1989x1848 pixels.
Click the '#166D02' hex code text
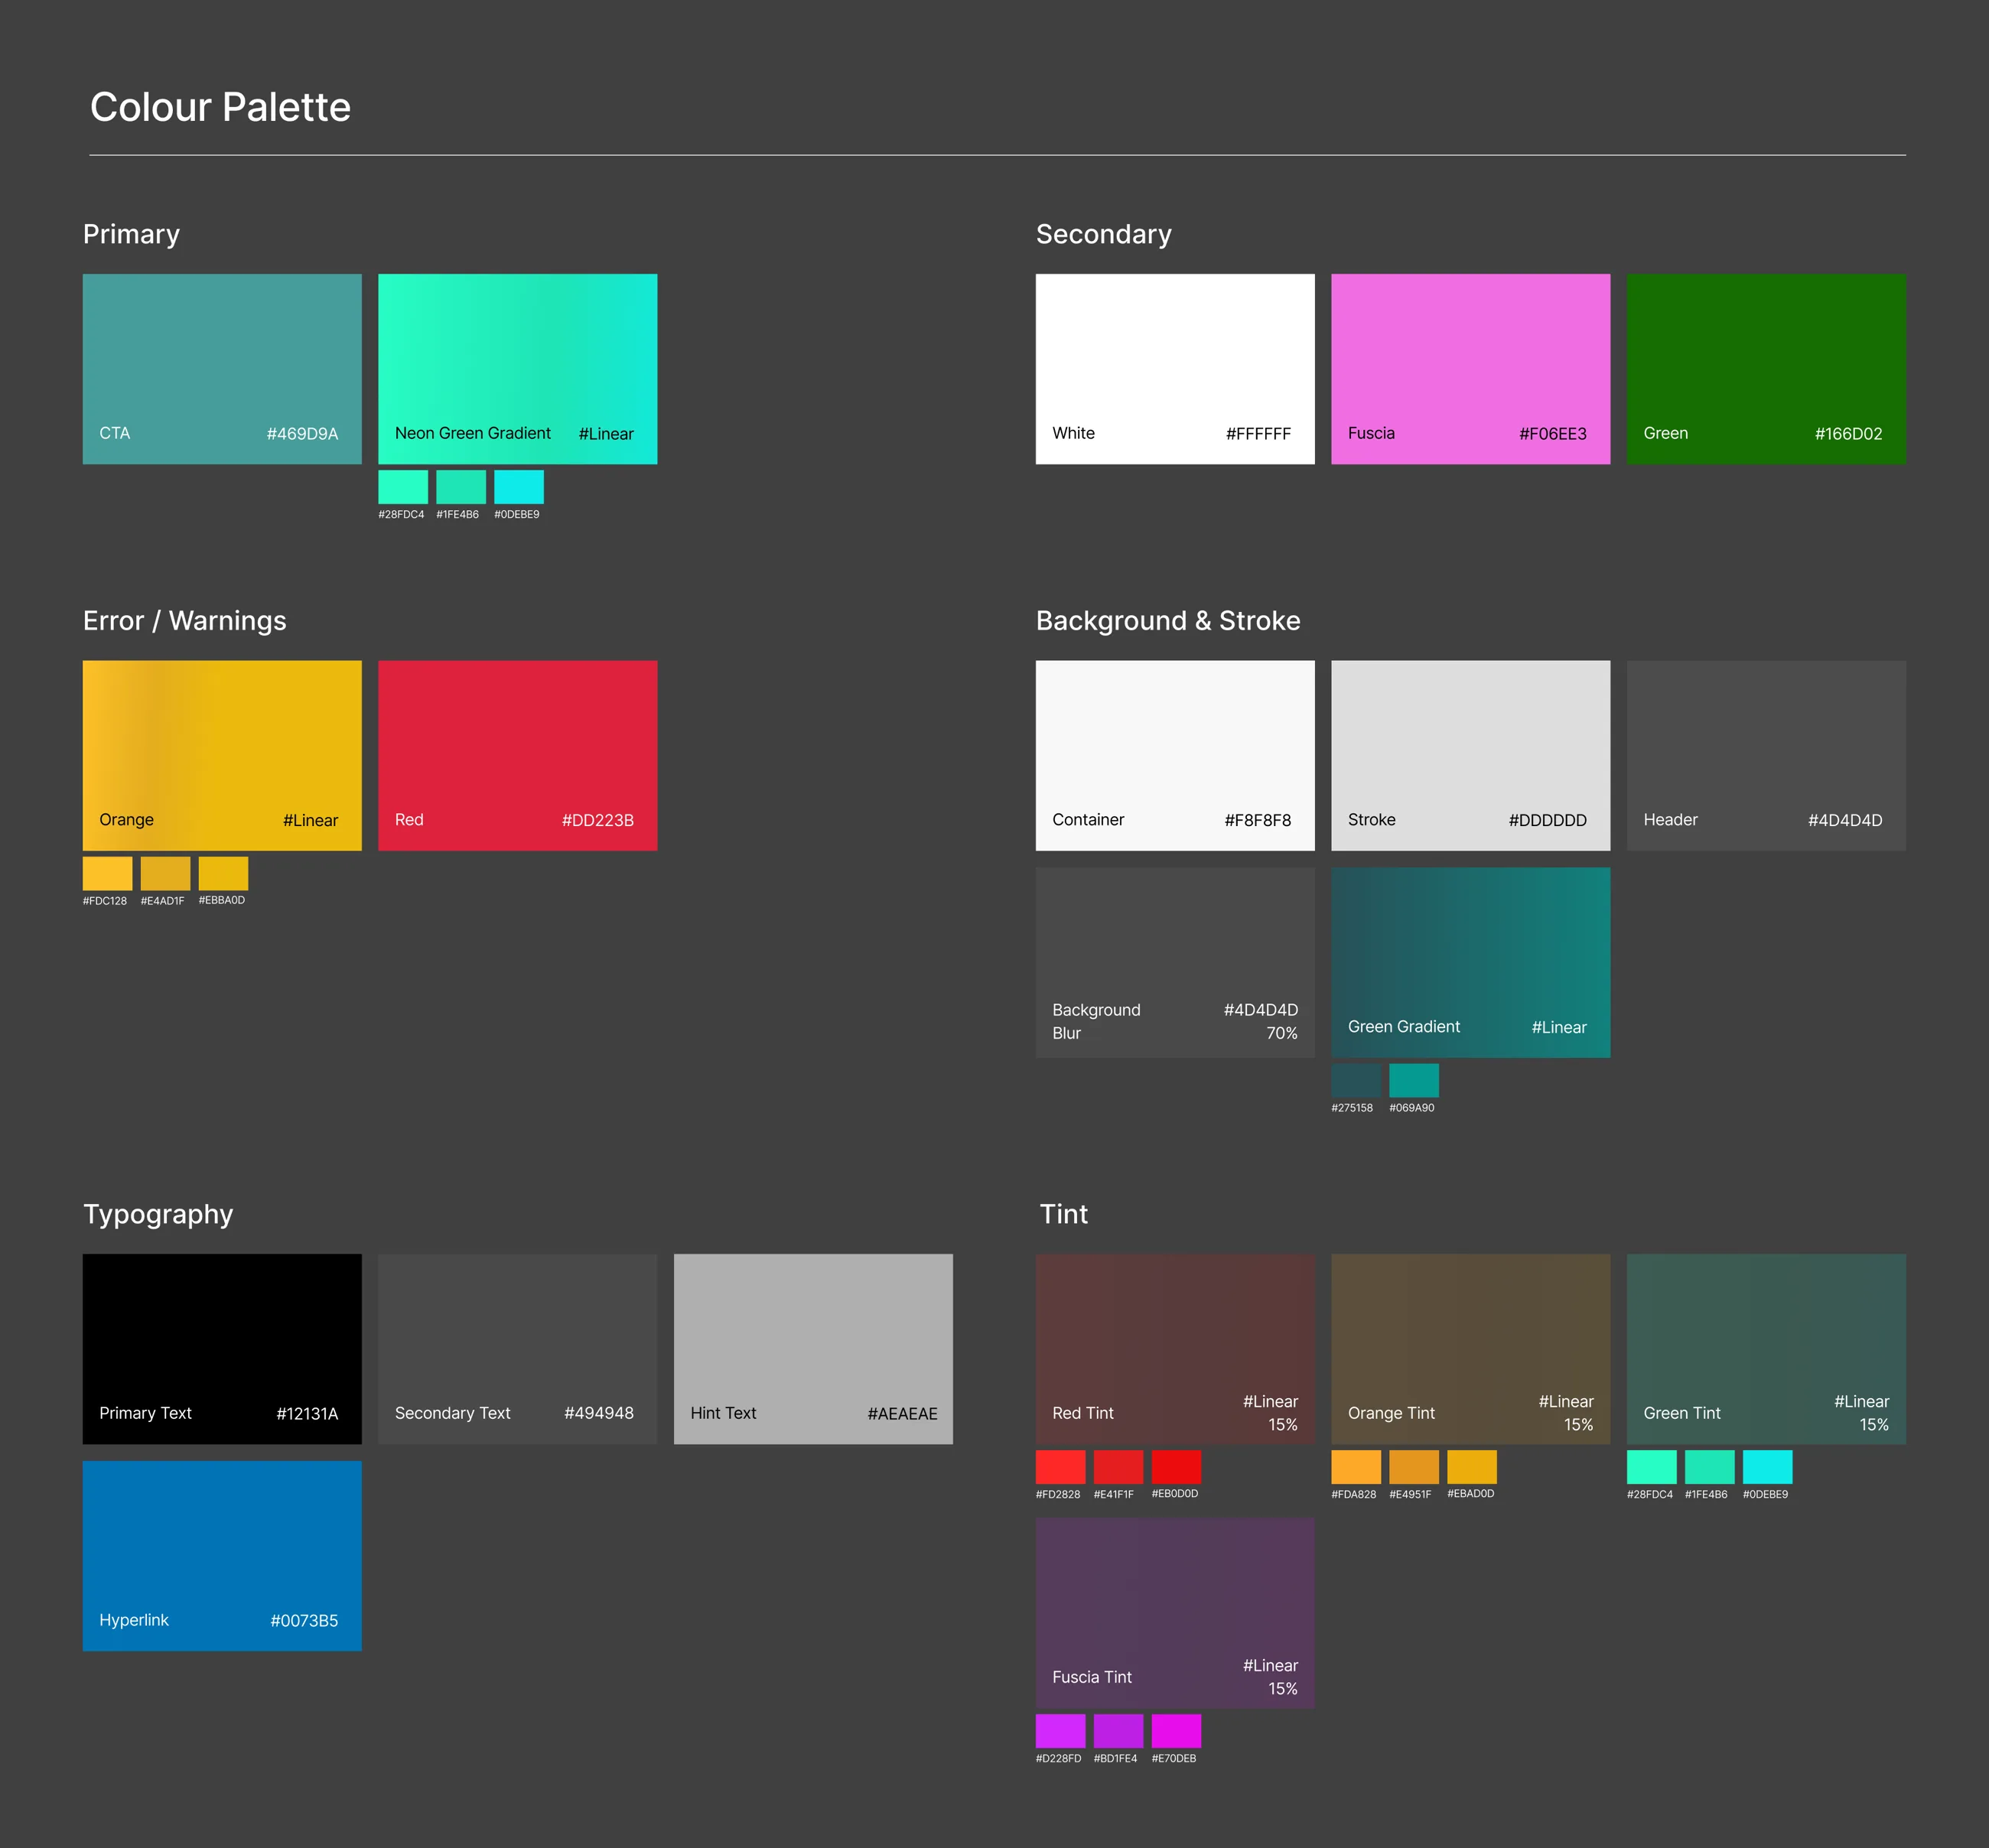pyautogui.click(x=1848, y=434)
